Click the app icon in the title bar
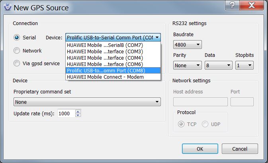Screen dimensions: 268x163 pos(7,7)
